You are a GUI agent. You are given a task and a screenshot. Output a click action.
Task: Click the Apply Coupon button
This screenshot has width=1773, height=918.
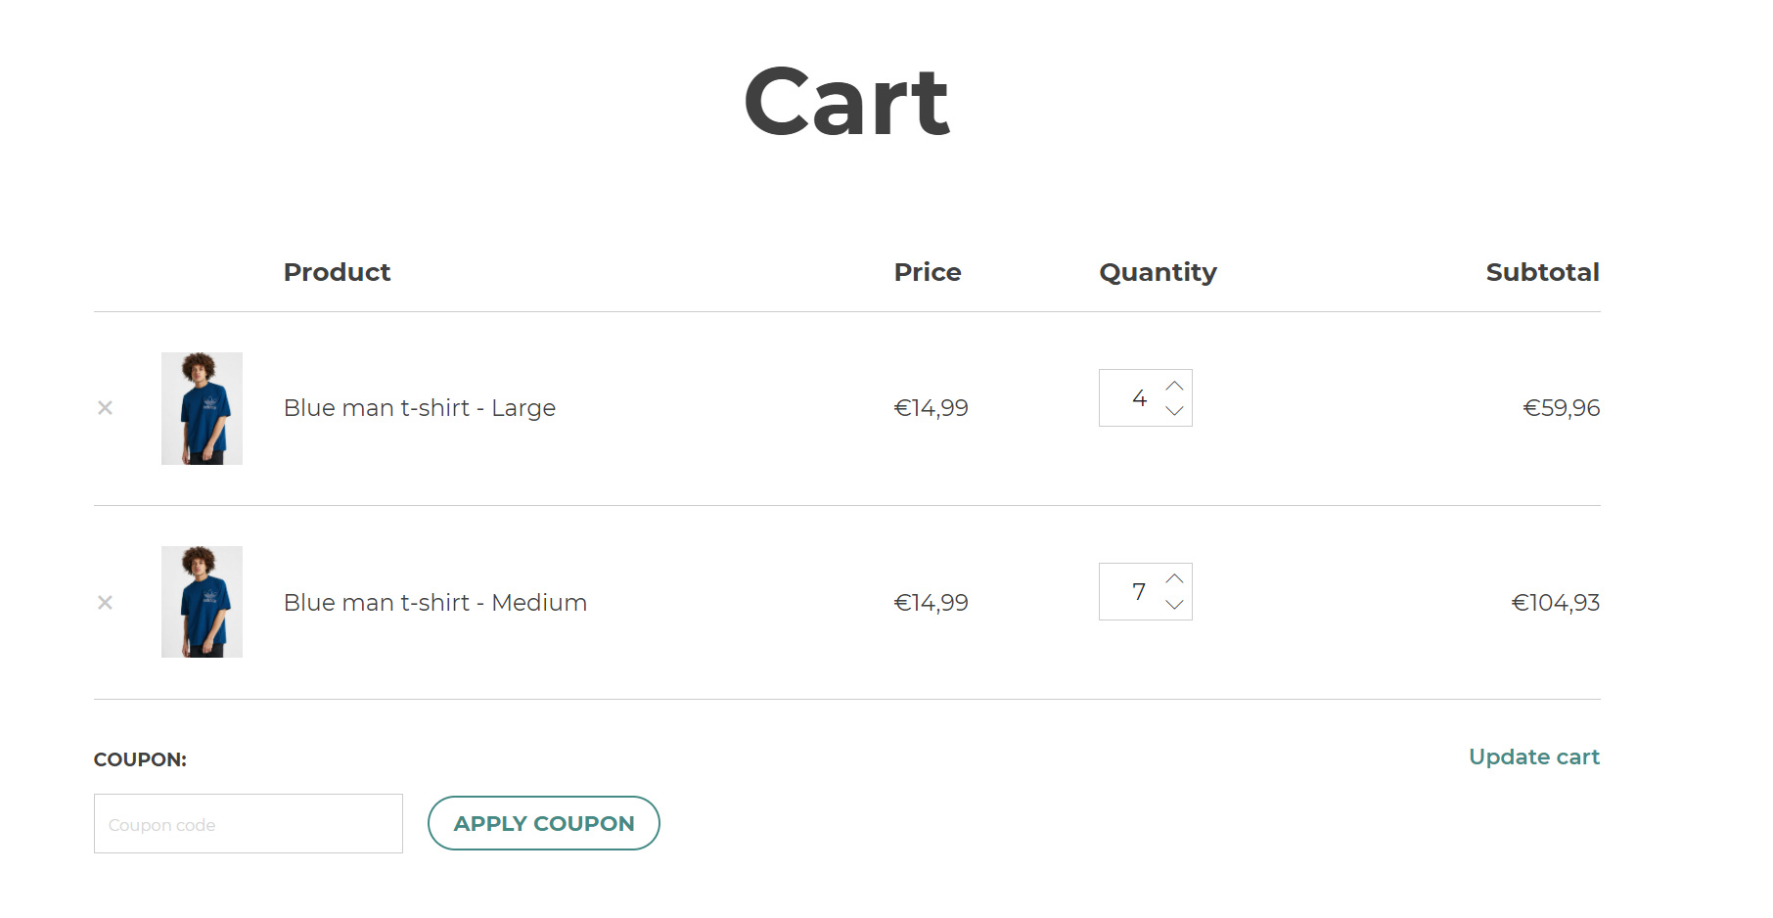coord(544,823)
